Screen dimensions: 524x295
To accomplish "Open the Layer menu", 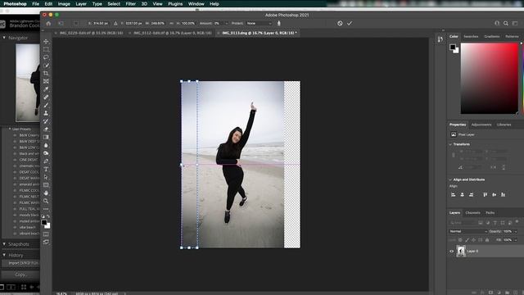I will click(81, 4).
